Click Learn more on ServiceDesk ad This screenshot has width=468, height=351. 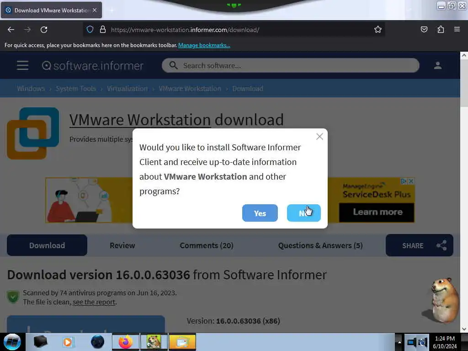click(377, 212)
